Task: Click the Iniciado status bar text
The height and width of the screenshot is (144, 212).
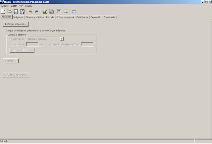Action: click(4, 141)
